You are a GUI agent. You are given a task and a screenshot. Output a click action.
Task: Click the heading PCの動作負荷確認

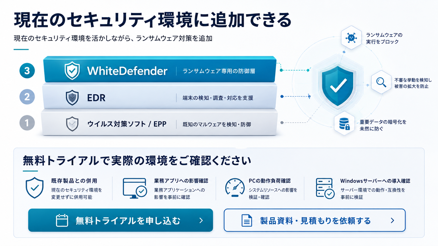(x=270, y=181)
